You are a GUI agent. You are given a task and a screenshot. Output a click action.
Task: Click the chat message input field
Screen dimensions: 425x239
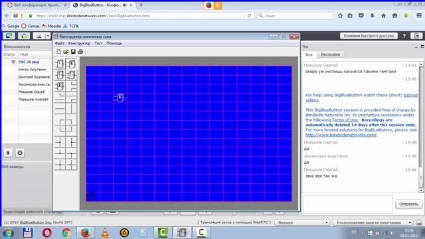[x=348, y=204]
